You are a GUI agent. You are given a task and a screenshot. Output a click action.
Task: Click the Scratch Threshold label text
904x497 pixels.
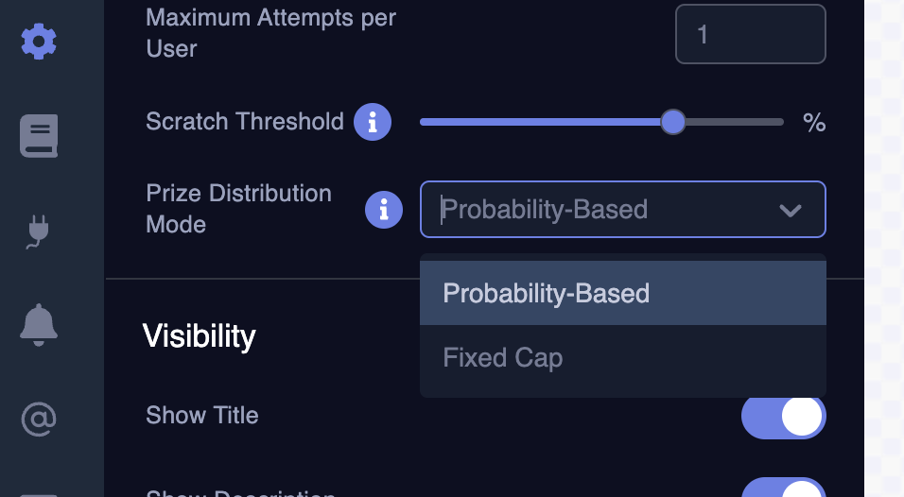[245, 122]
